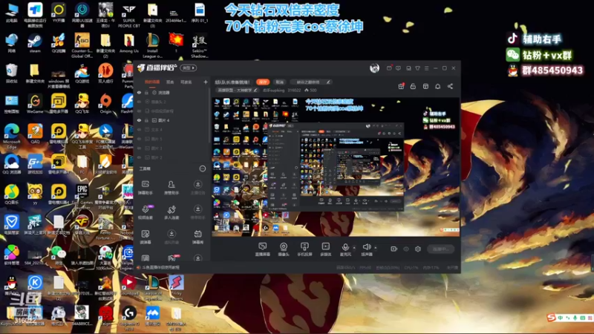Toggle visibility of 图片 5 source
Screen dimensions: 594x334
[x=139, y=139]
